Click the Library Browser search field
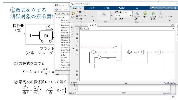 [x=66, y=10]
